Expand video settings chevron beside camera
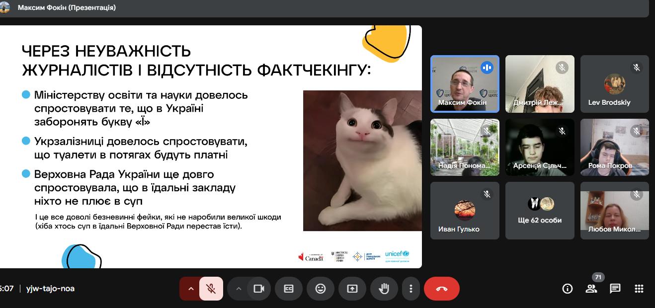Screen dimensions: 655x308 [238, 289]
